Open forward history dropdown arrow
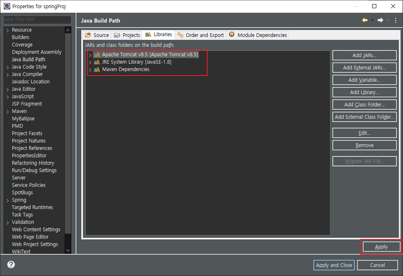 pos(388,20)
